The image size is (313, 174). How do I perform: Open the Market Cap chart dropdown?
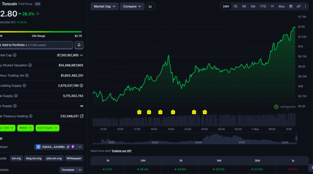pos(104,6)
